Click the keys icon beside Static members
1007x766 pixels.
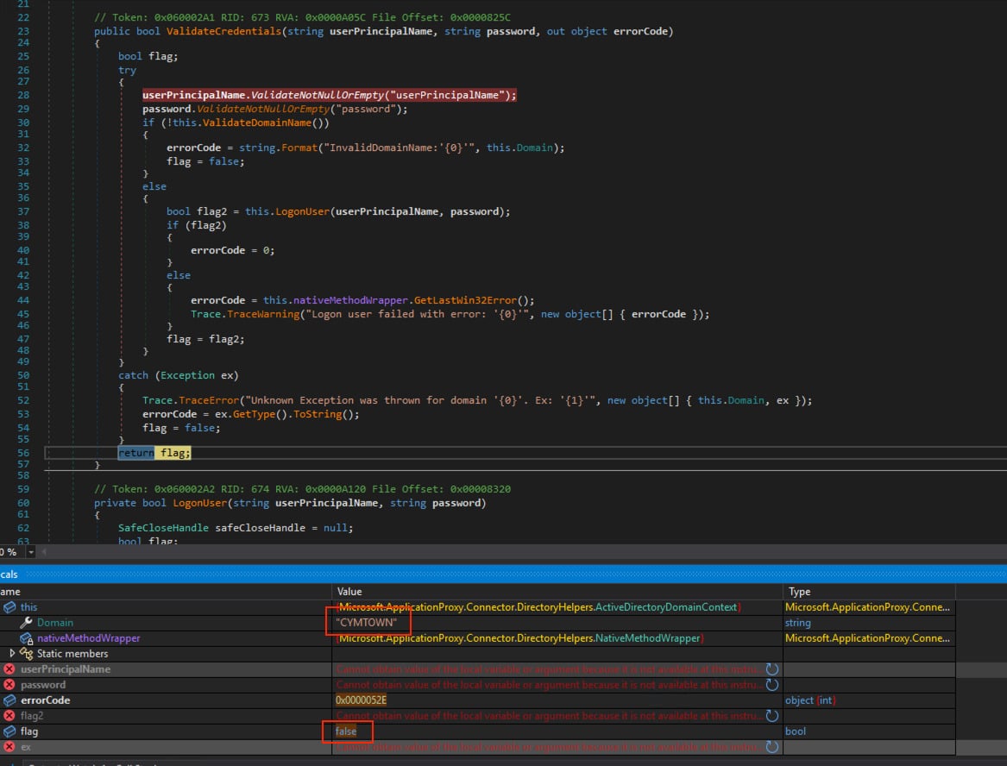click(24, 654)
